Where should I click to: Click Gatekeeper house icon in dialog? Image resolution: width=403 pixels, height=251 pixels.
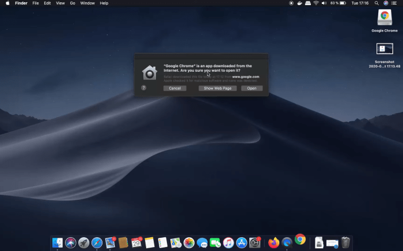pos(150,73)
